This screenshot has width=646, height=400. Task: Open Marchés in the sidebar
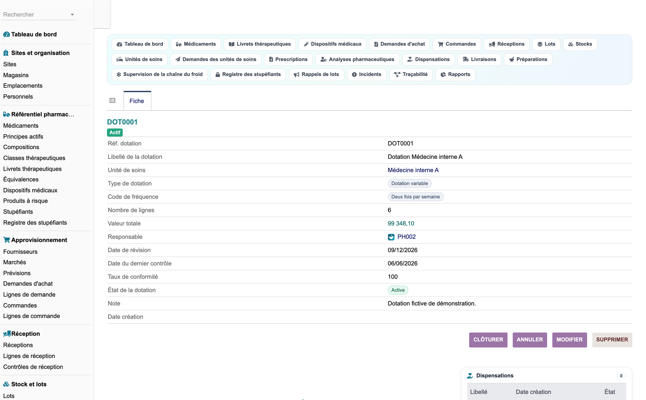[15, 262]
